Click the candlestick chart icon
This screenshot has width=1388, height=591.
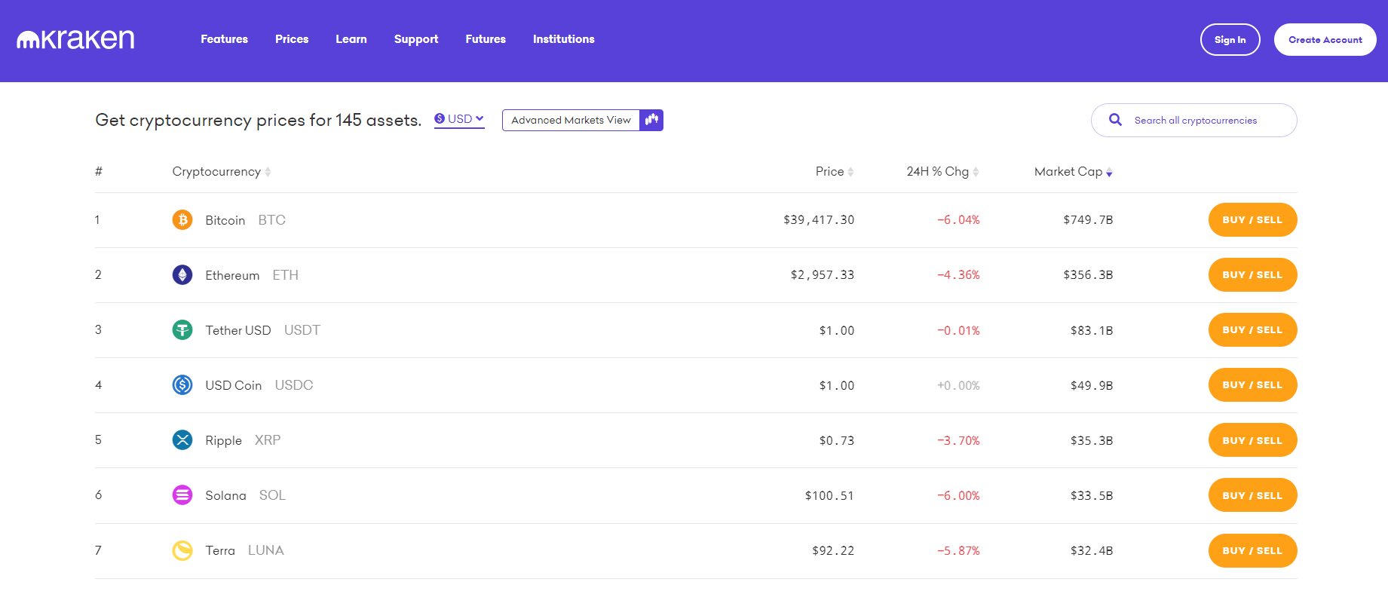click(651, 120)
